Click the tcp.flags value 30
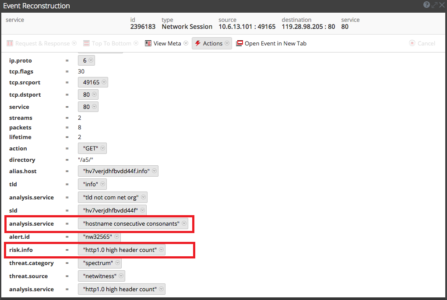Image resolution: width=447 pixels, height=300 pixels. (x=81, y=71)
